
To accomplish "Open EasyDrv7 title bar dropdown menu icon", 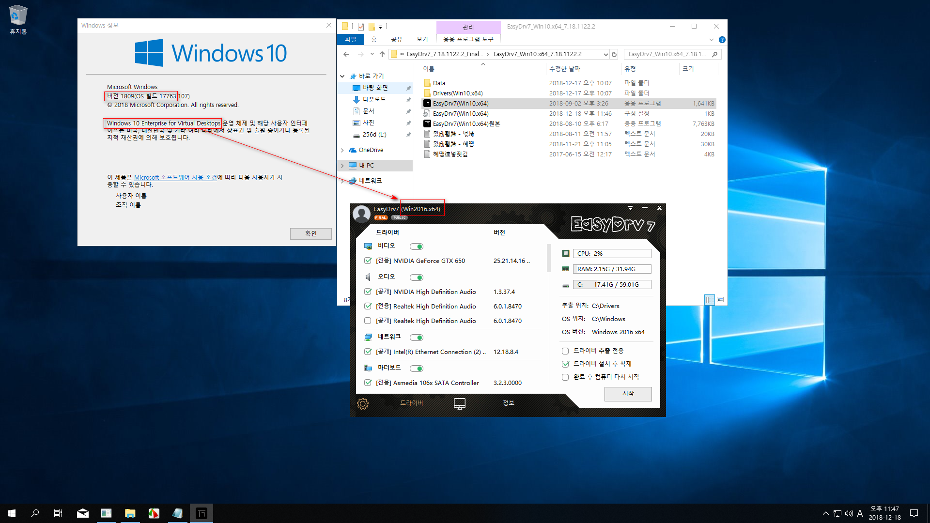I will click(630, 208).
